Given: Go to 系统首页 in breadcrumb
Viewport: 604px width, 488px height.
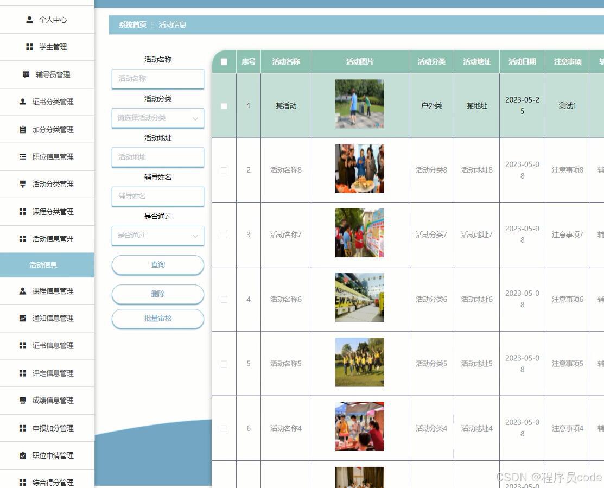Looking at the screenshot, I should click(x=132, y=24).
